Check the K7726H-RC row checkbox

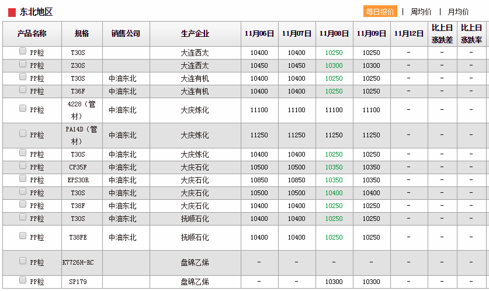pos(23,261)
